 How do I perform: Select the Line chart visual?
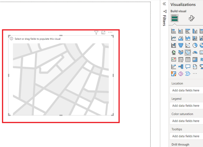click(x=174, y=38)
